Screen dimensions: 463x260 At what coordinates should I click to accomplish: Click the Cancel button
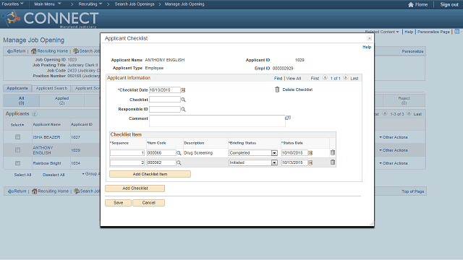pos(148,203)
